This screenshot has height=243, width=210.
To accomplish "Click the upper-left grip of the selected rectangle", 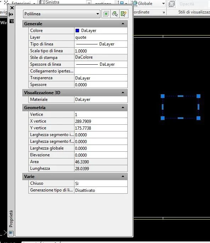I will tap(162, 96).
